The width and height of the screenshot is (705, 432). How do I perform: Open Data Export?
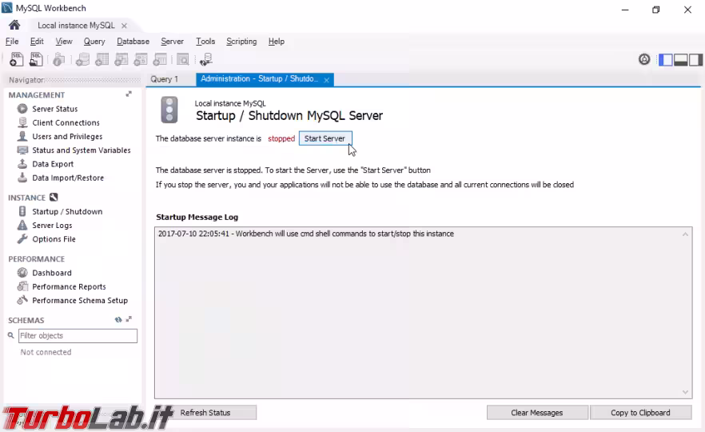click(x=53, y=164)
